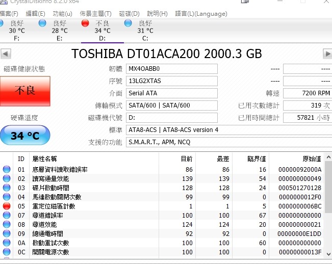Image resolution: width=332 pixels, height=264 pixels.
Task: Click the 最差 column header
Action: click(x=214, y=159)
